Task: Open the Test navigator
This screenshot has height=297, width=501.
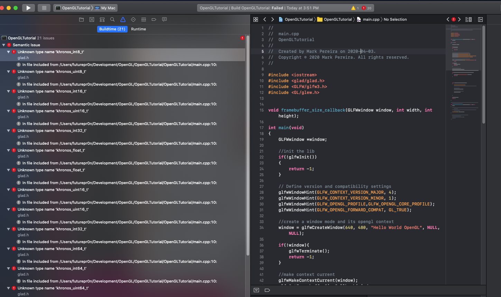Action: pos(133,20)
